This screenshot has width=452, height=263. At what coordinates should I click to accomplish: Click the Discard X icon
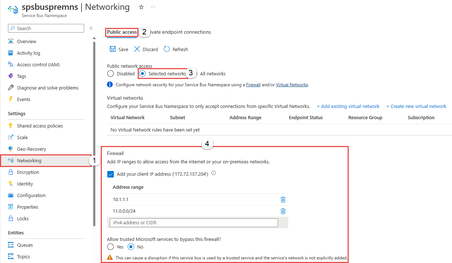click(137, 49)
